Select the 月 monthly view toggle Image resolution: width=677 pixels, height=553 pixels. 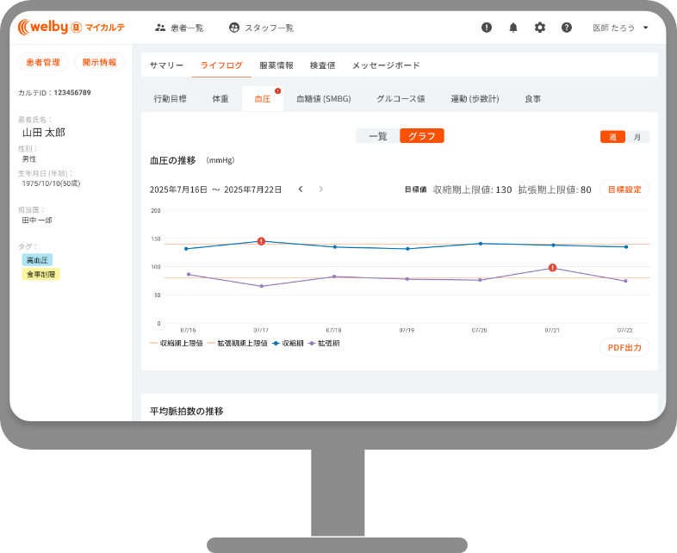click(x=637, y=137)
